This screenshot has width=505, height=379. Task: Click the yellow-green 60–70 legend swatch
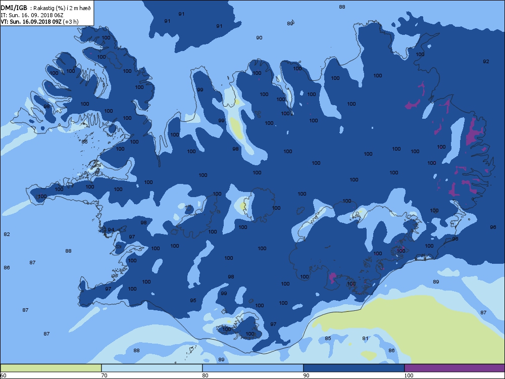tap(51, 368)
